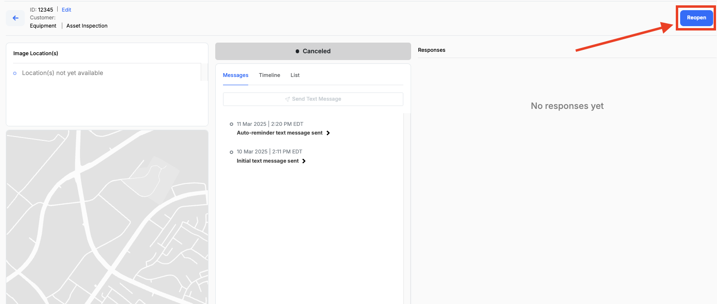Click the blue circle beside Location(s) text
The height and width of the screenshot is (304, 717).
(x=15, y=73)
